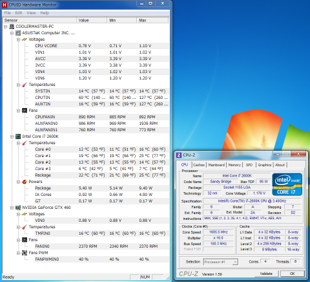Collapse the COOLERMASTER-PC root node
310x282 pixels.
pyautogui.click(x=6, y=27)
